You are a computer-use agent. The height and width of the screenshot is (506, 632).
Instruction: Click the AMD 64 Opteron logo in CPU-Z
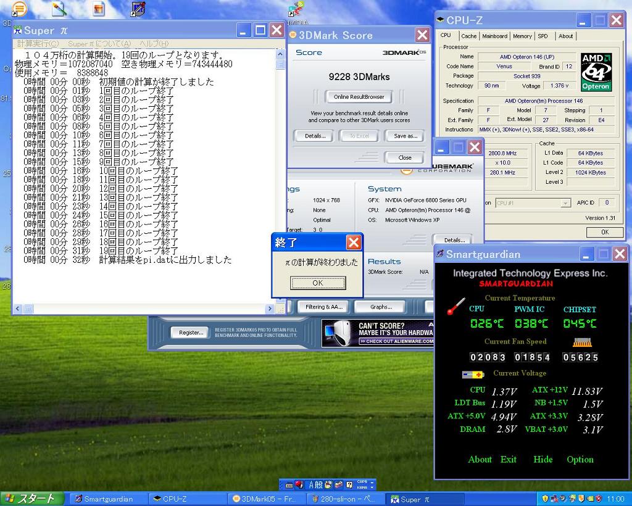pyautogui.click(x=596, y=72)
